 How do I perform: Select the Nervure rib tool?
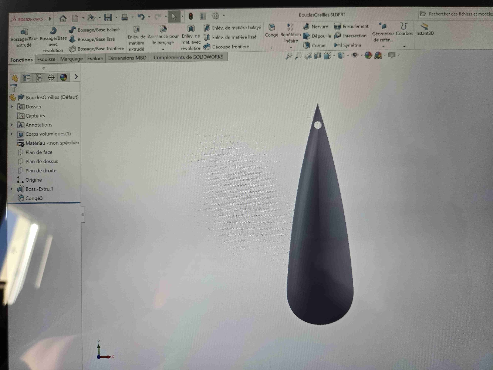point(315,27)
